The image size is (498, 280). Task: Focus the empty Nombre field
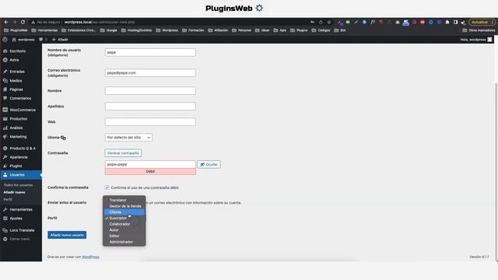click(x=150, y=91)
